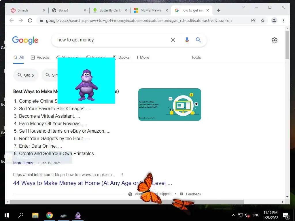This screenshot has height=221, width=295.
Task: Start voice search microphone
Action: 187,40
